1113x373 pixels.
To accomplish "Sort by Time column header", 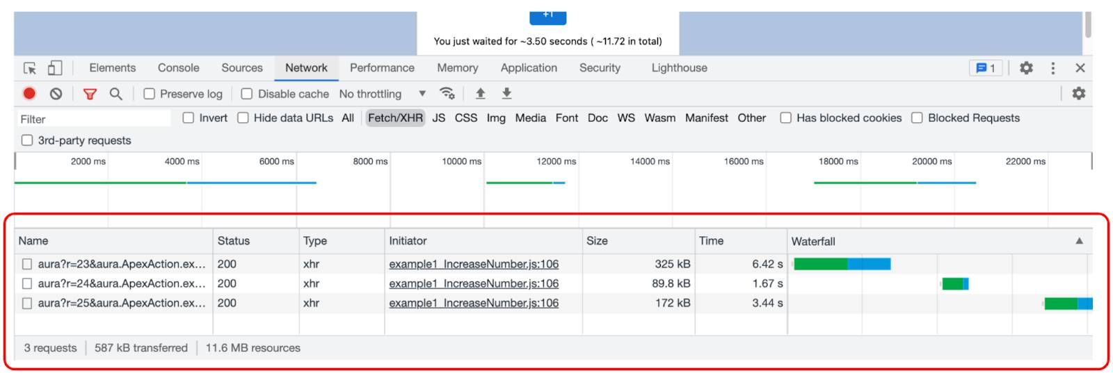I will click(x=741, y=241).
